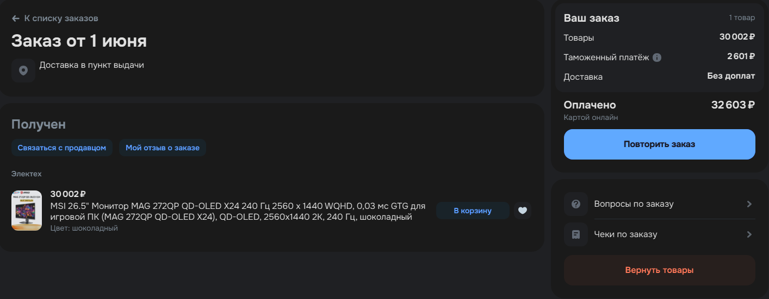Screen dimensions: 769x299
Task: Click the Доставка в пункт выдачи text
Action: click(x=91, y=65)
